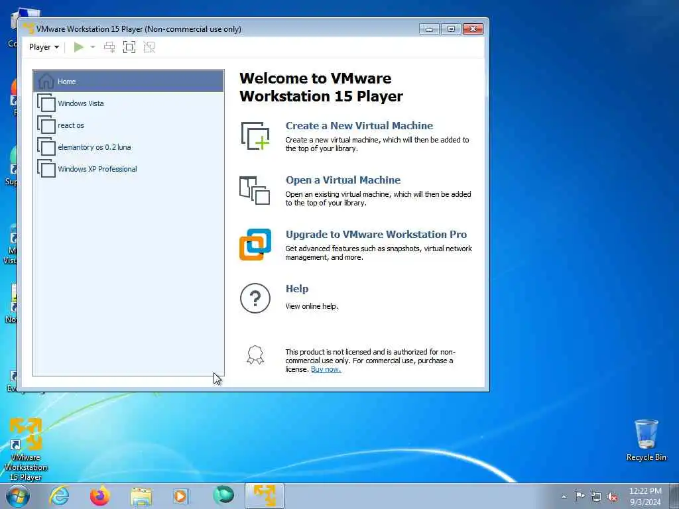
Task: Click Create a New Virtual Machine link
Action: point(359,125)
